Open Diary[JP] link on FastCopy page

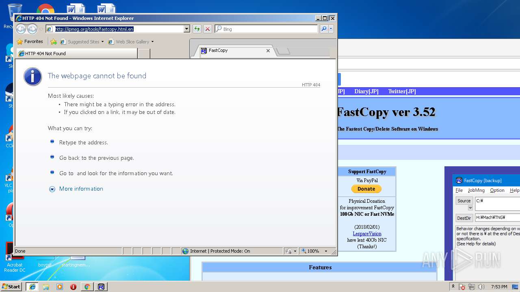click(366, 91)
